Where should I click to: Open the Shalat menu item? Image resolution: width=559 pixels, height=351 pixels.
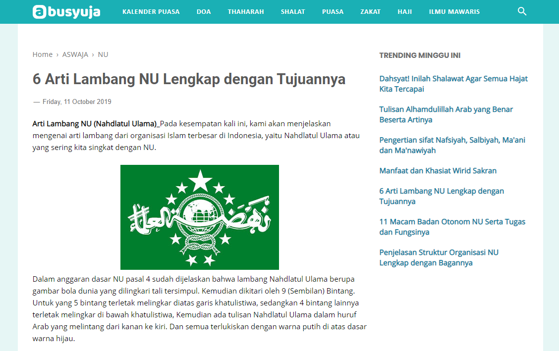click(293, 12)
